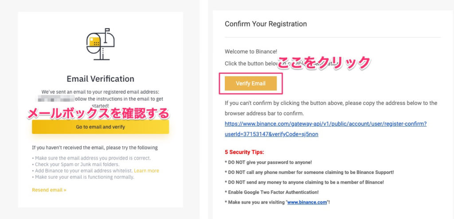Select the 'Make sure your email is functioning' bullet
The width and height of the screenshot is (454, 219).
click(x=83, y=177)
